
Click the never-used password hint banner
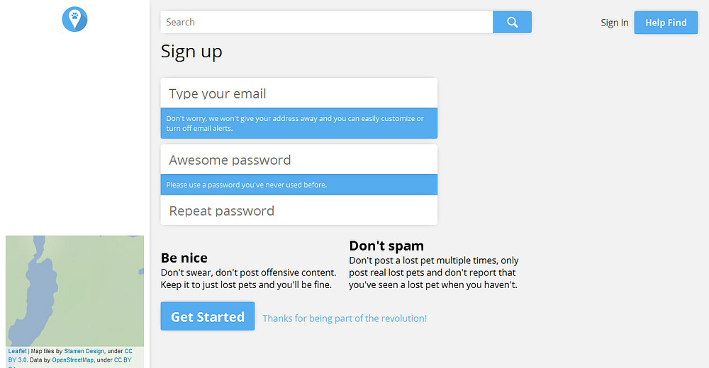[299, 185]
